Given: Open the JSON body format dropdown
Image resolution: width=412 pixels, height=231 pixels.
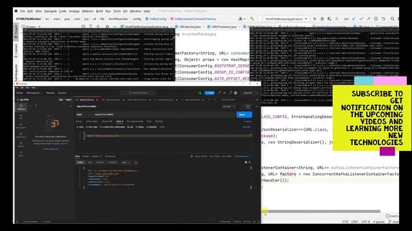Looking at the screenshot, I should 164,127.
